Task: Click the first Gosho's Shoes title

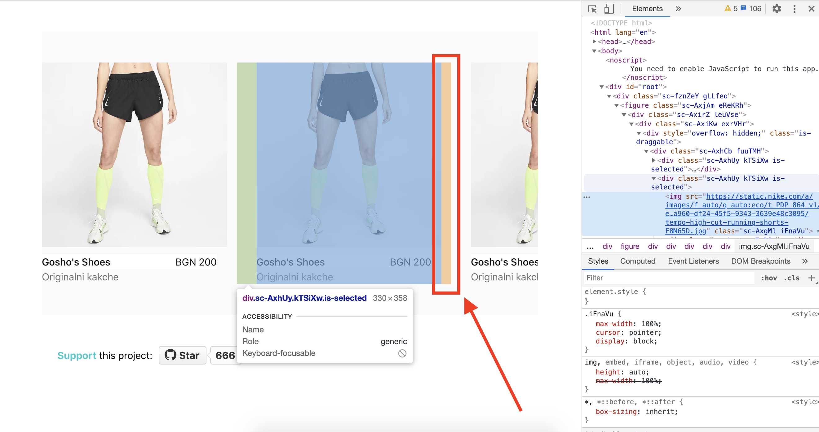Action: click(76, 262)
